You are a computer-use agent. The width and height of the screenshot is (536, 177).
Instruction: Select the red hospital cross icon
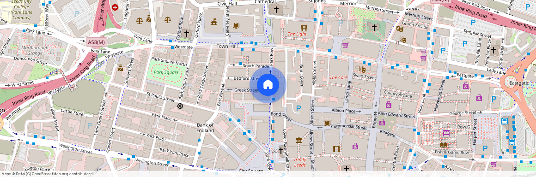click(115, 7)
